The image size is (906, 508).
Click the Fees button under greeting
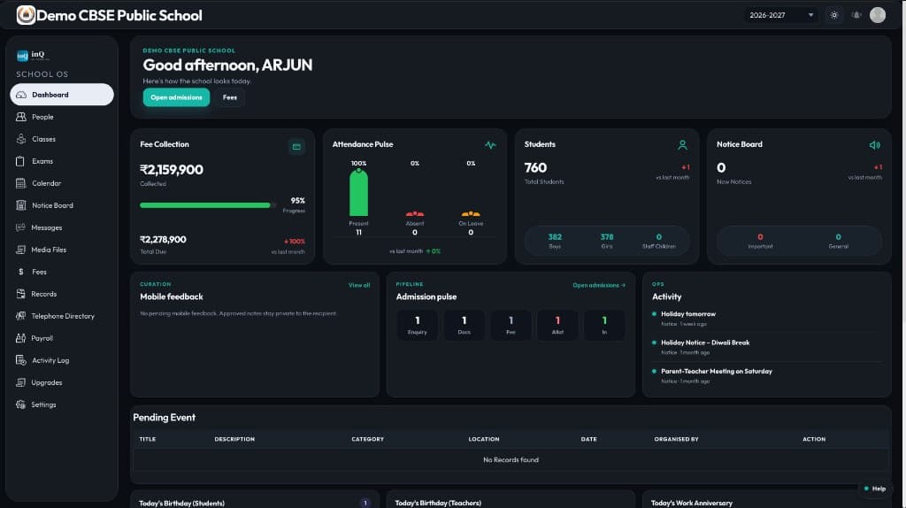tap(230, 97)
